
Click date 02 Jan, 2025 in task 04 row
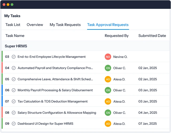148,68
